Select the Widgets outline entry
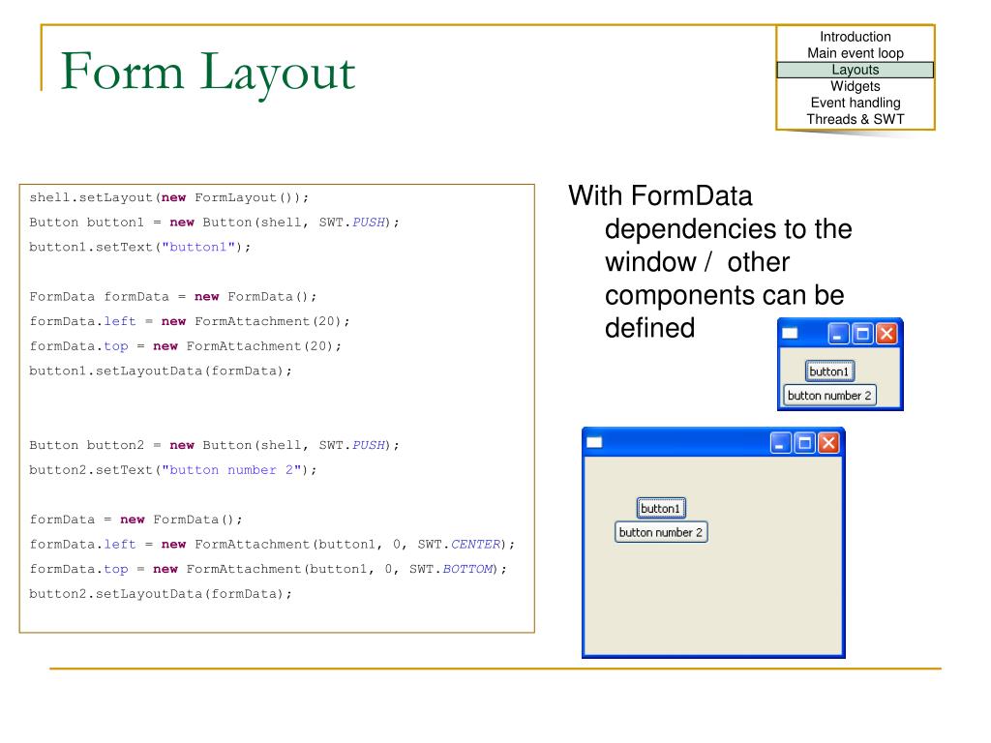This screenshot has height=743, width=991. pos(856,86)
